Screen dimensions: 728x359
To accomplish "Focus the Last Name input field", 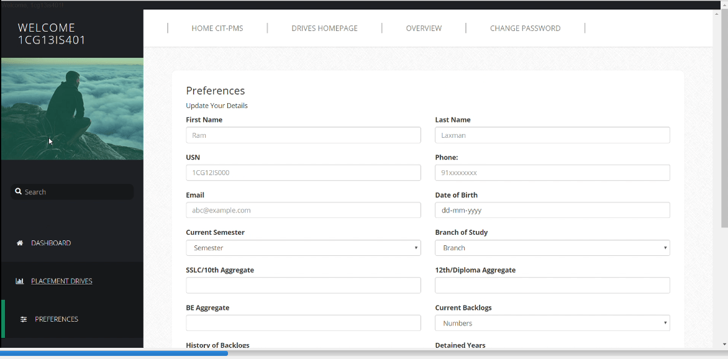I will (552, 135).
